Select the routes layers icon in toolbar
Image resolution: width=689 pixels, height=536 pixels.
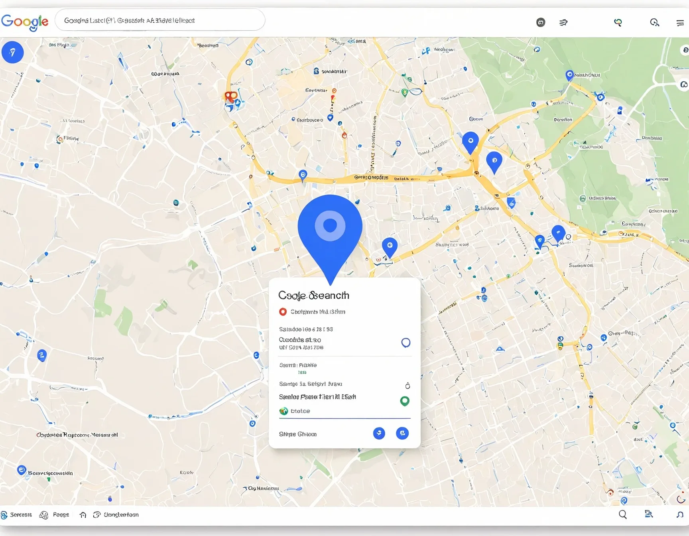pyautogui.click(x=563, y=23)
